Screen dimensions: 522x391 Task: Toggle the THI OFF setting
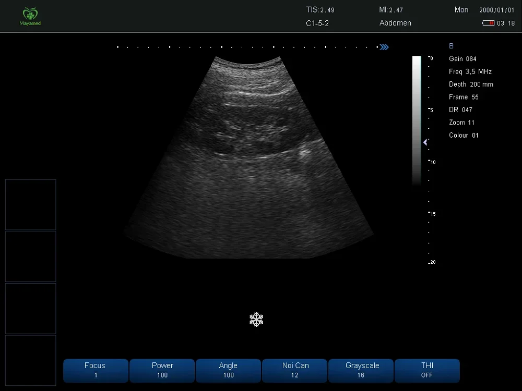pos(427,370)
